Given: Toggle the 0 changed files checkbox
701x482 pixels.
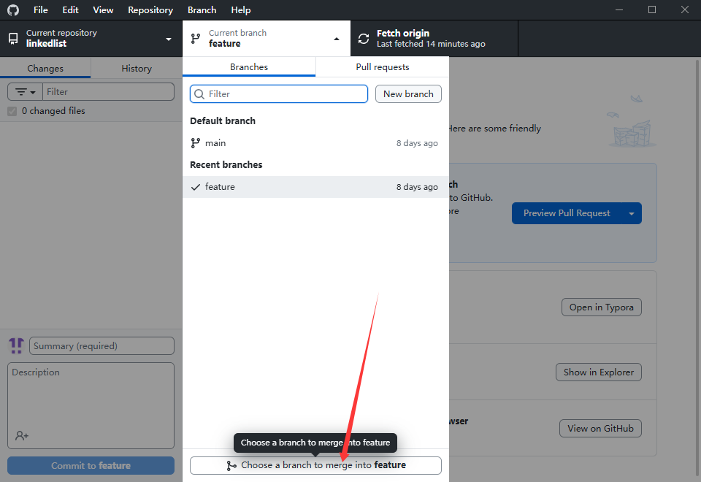Looking at the screenshot, I should 12,111.
